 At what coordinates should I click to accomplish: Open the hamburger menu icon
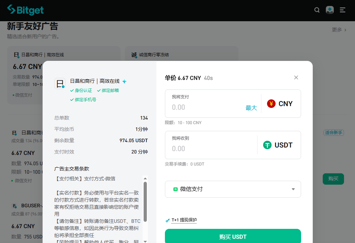(x=342, y=10)
